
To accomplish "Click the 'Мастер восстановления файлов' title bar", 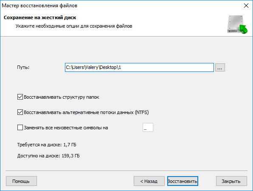I will pyautogui.click(x=39, y=6).
